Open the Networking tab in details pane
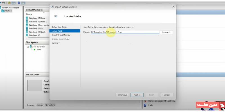This screenshot has width=225, height=112. click(x=50, y=105)
